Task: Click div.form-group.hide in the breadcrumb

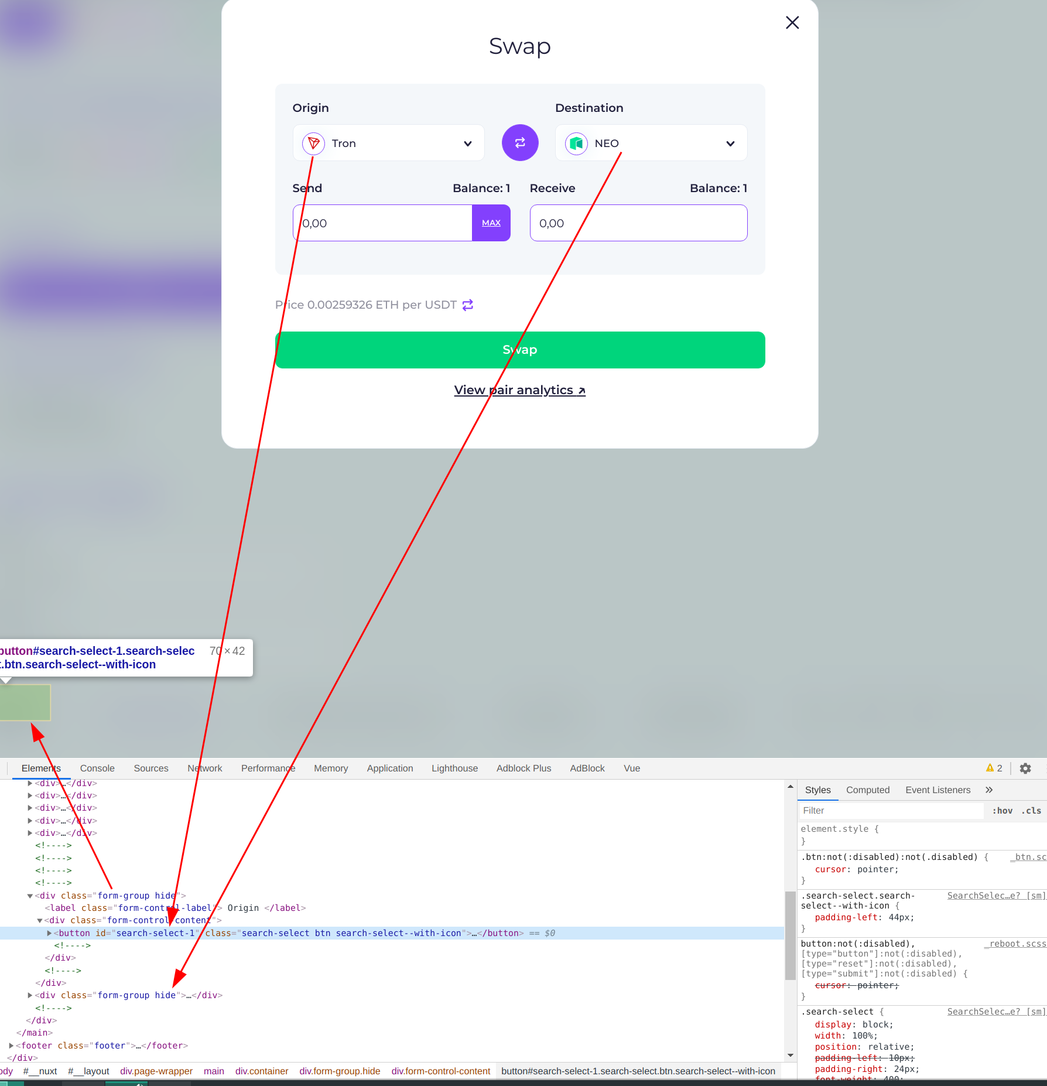Action: [x=340, y=1071]
